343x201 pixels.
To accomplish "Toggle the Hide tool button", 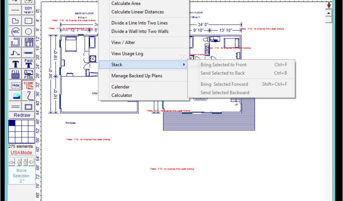I will pos(15,85).
